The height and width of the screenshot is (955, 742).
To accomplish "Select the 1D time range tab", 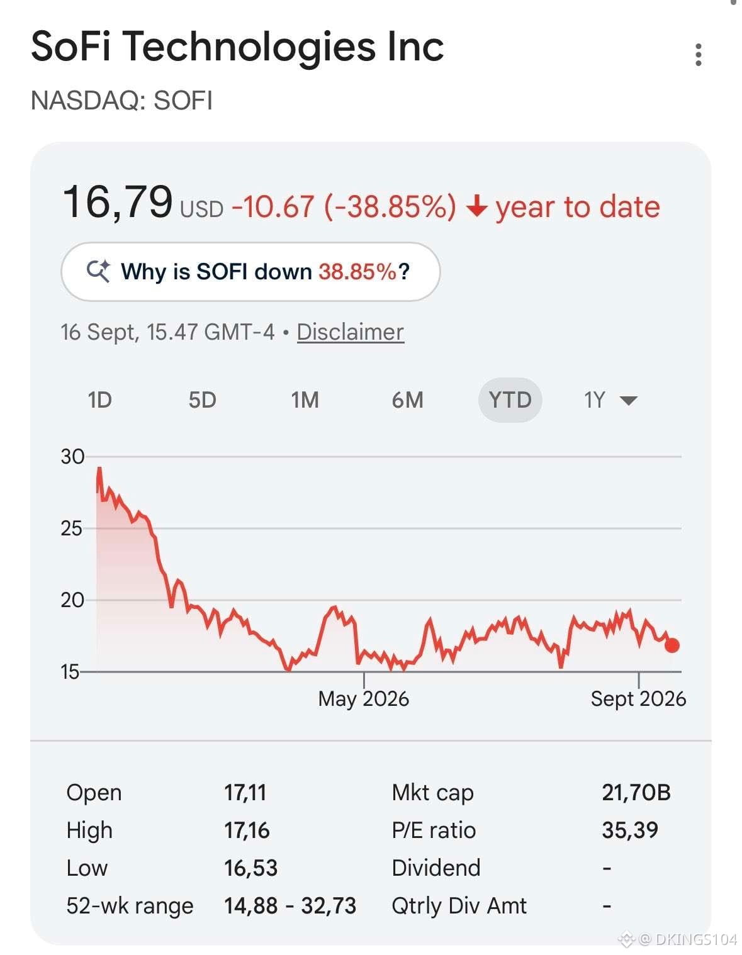I will (99, 400).
